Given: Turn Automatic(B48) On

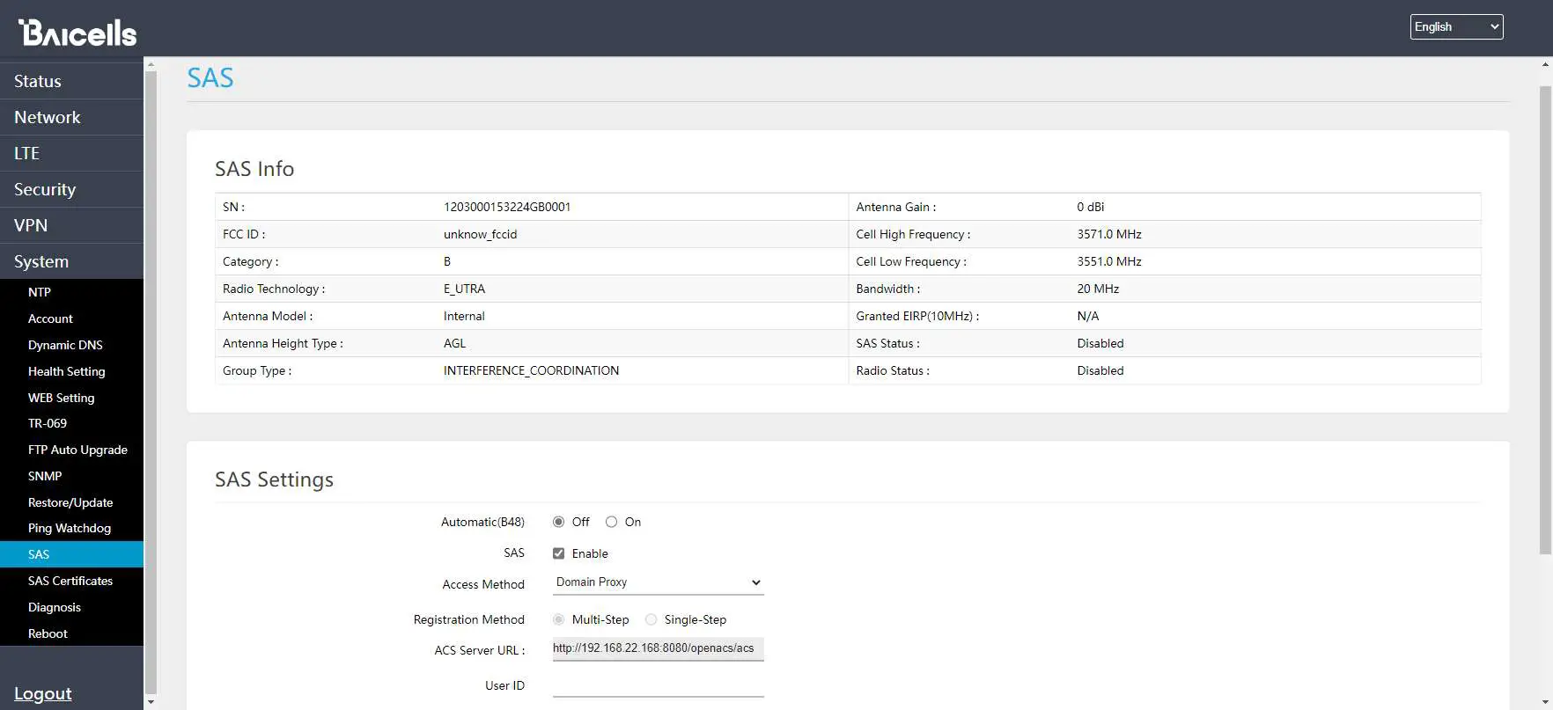Looking at the screenshot, I should [611, 522].
